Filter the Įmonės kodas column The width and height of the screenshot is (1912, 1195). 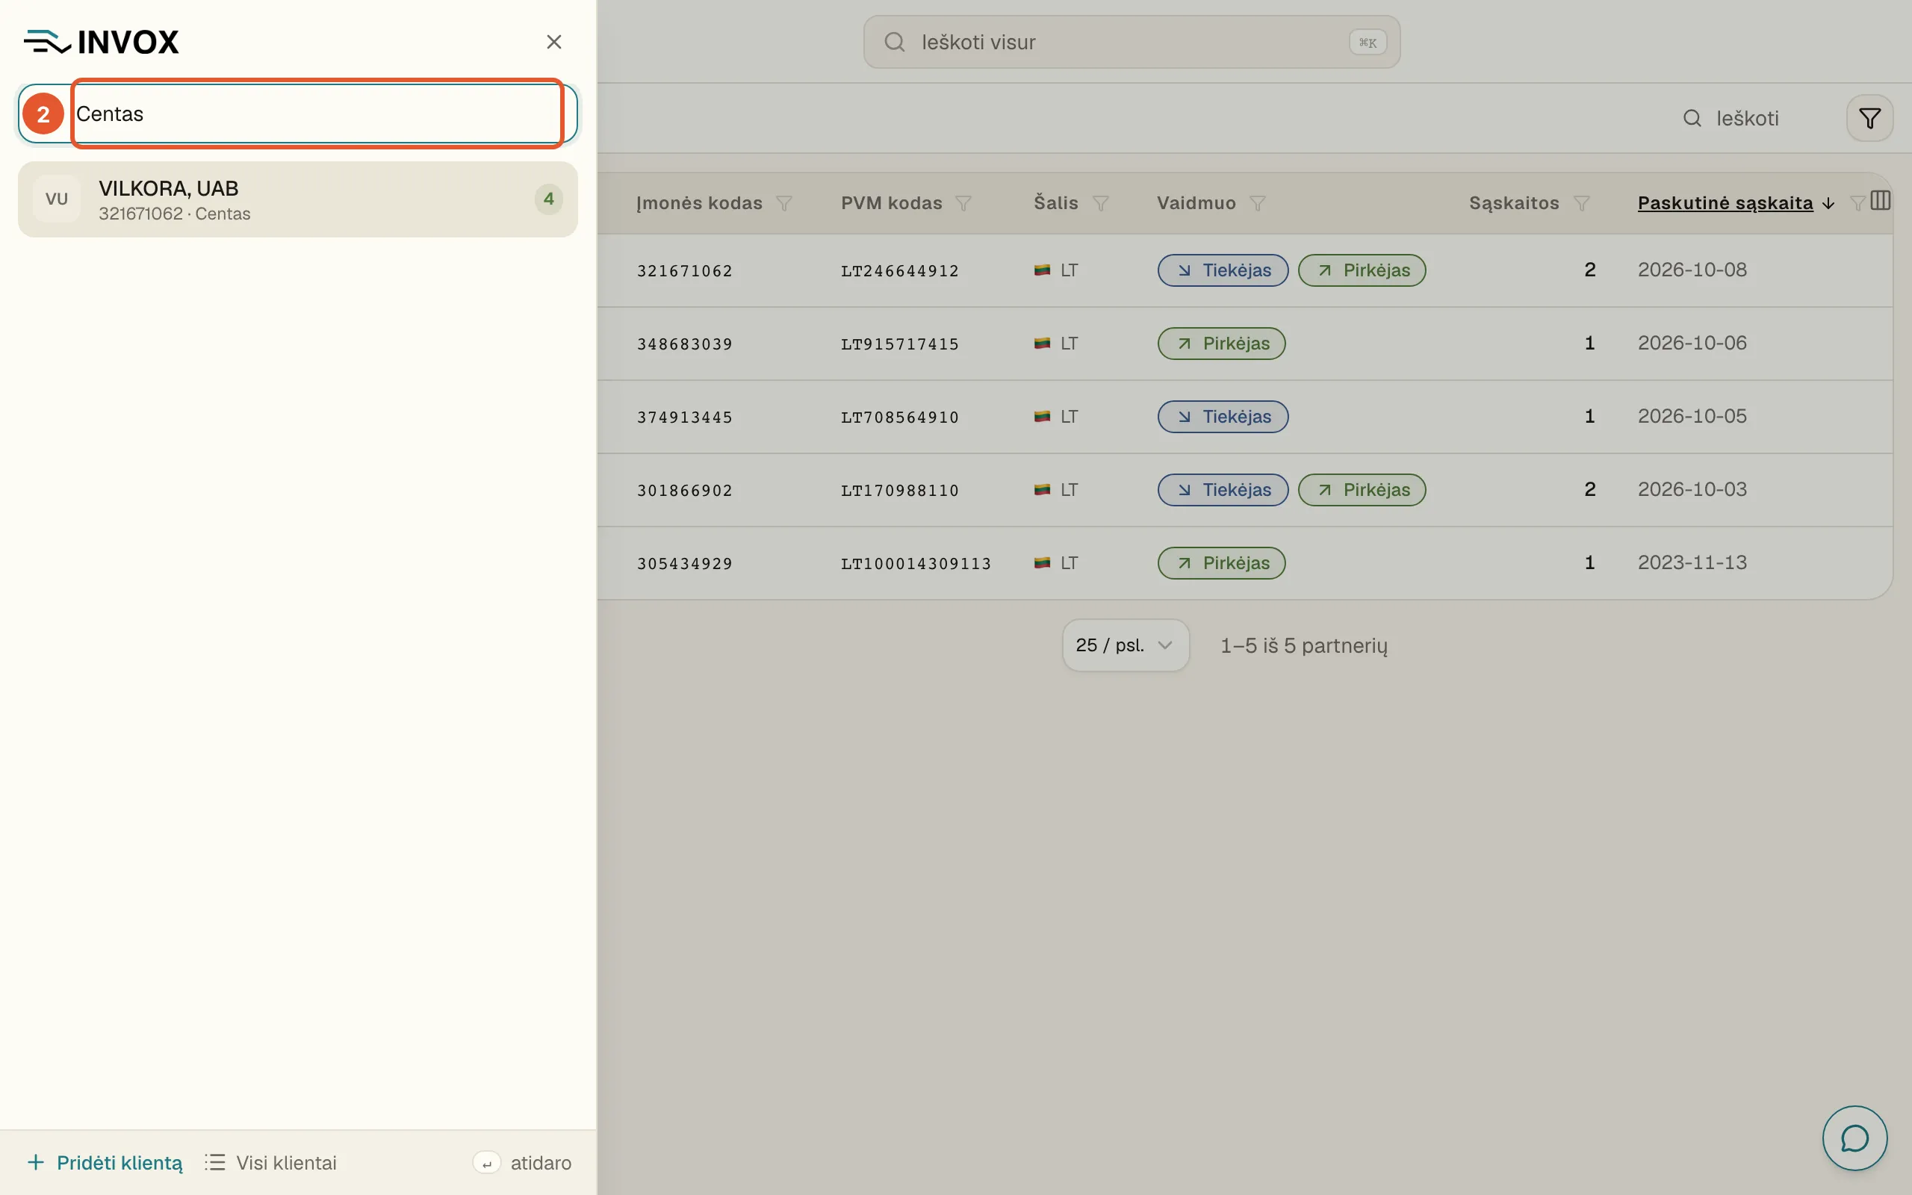(783, 203)
